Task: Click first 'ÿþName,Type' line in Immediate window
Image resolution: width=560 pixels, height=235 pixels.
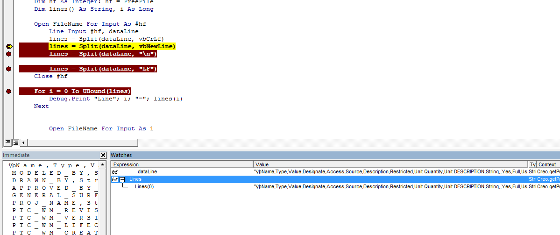Action: [52, 165]
